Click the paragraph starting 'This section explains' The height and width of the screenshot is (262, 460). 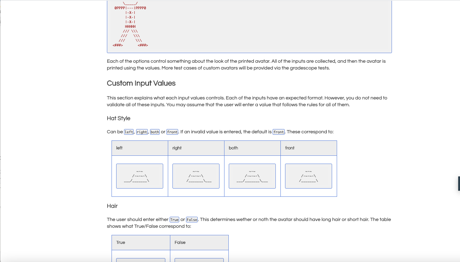coord(247,101)
